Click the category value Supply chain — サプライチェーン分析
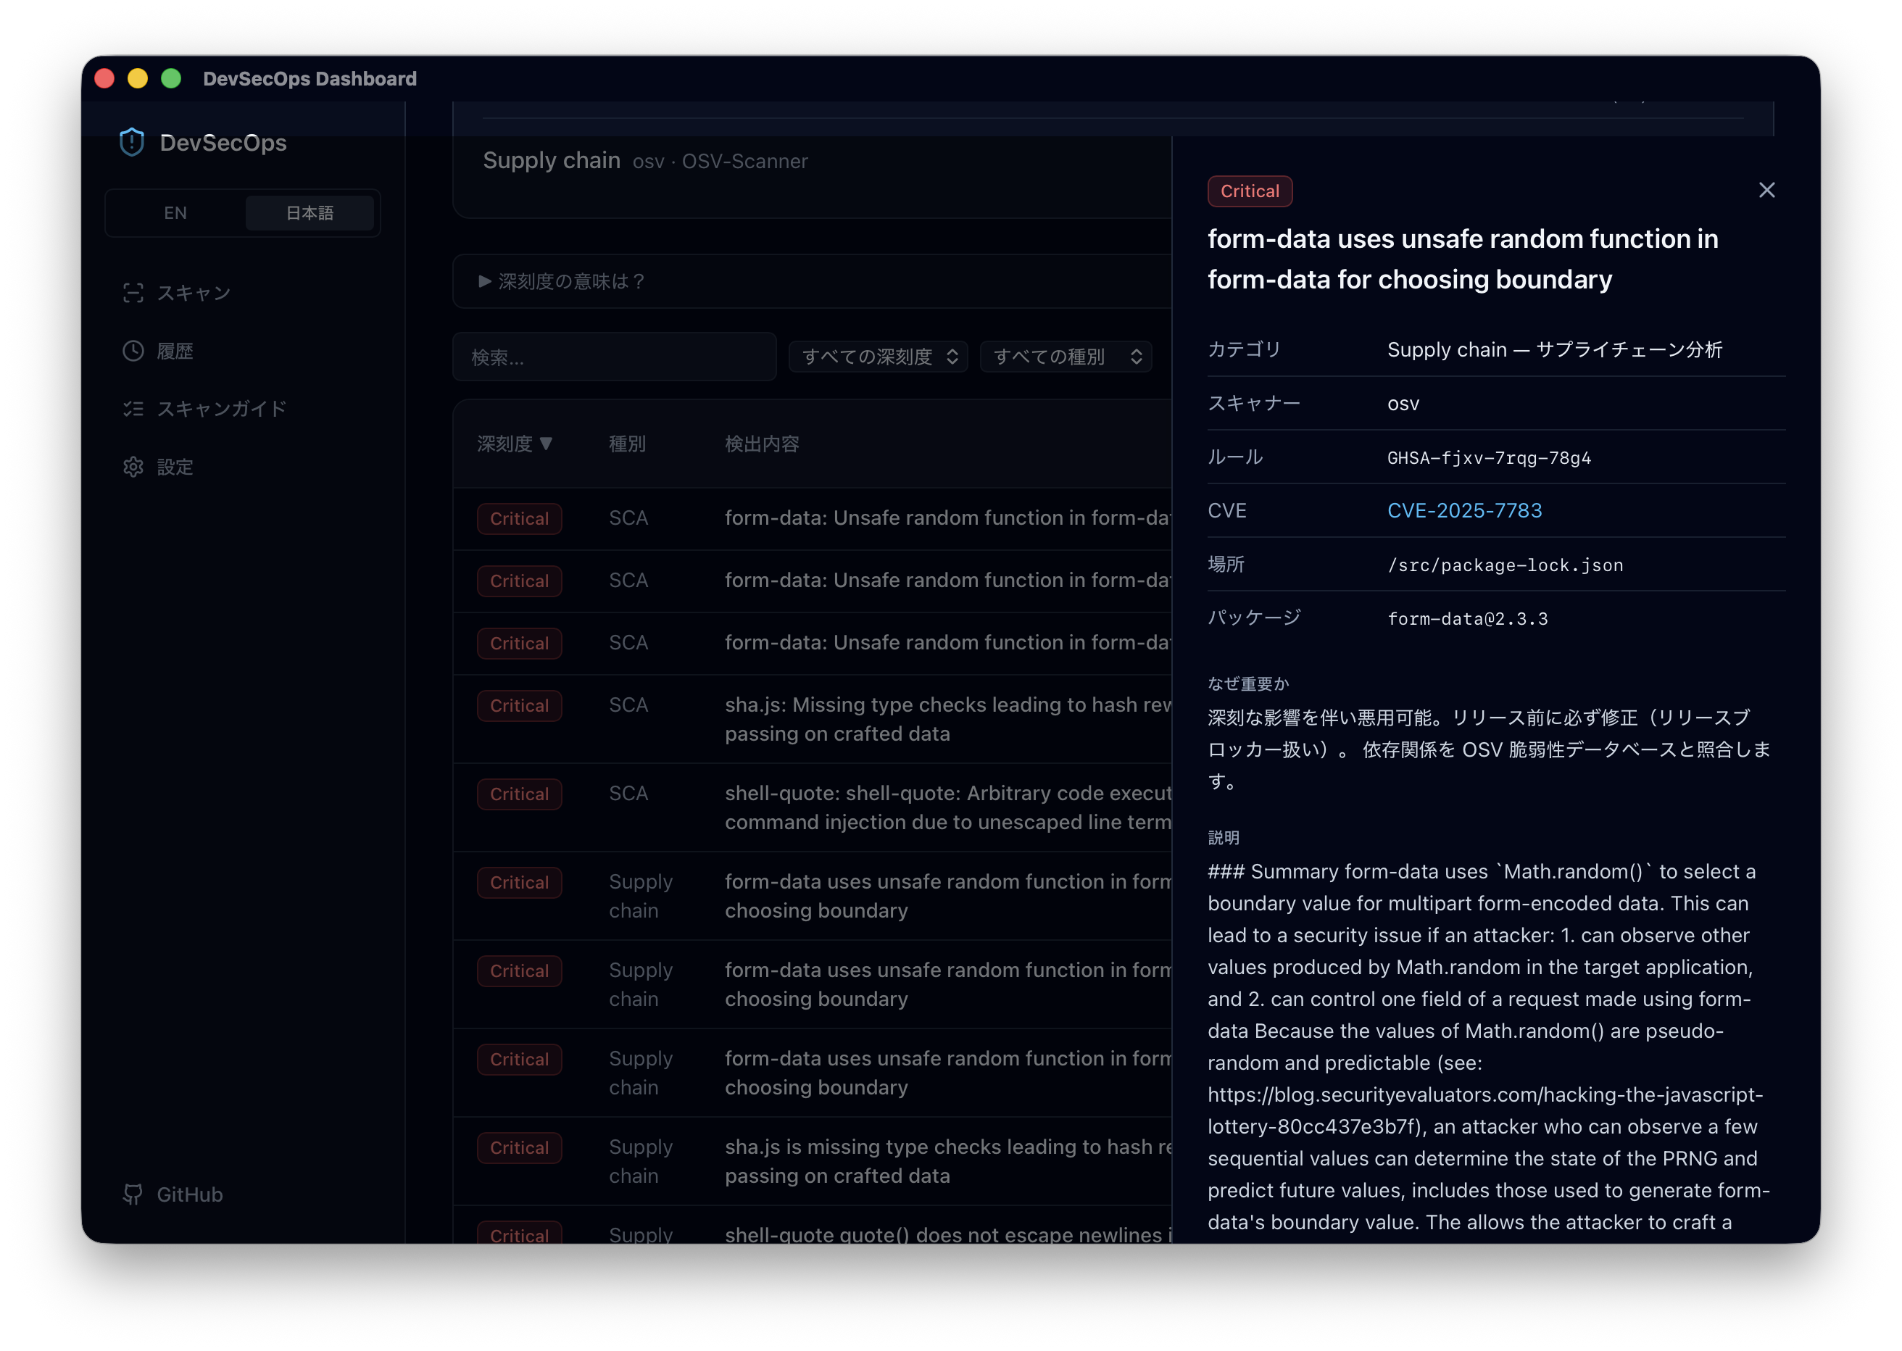The image size is (1902, 1351). pyautogui.click(x=1555, y=350)
